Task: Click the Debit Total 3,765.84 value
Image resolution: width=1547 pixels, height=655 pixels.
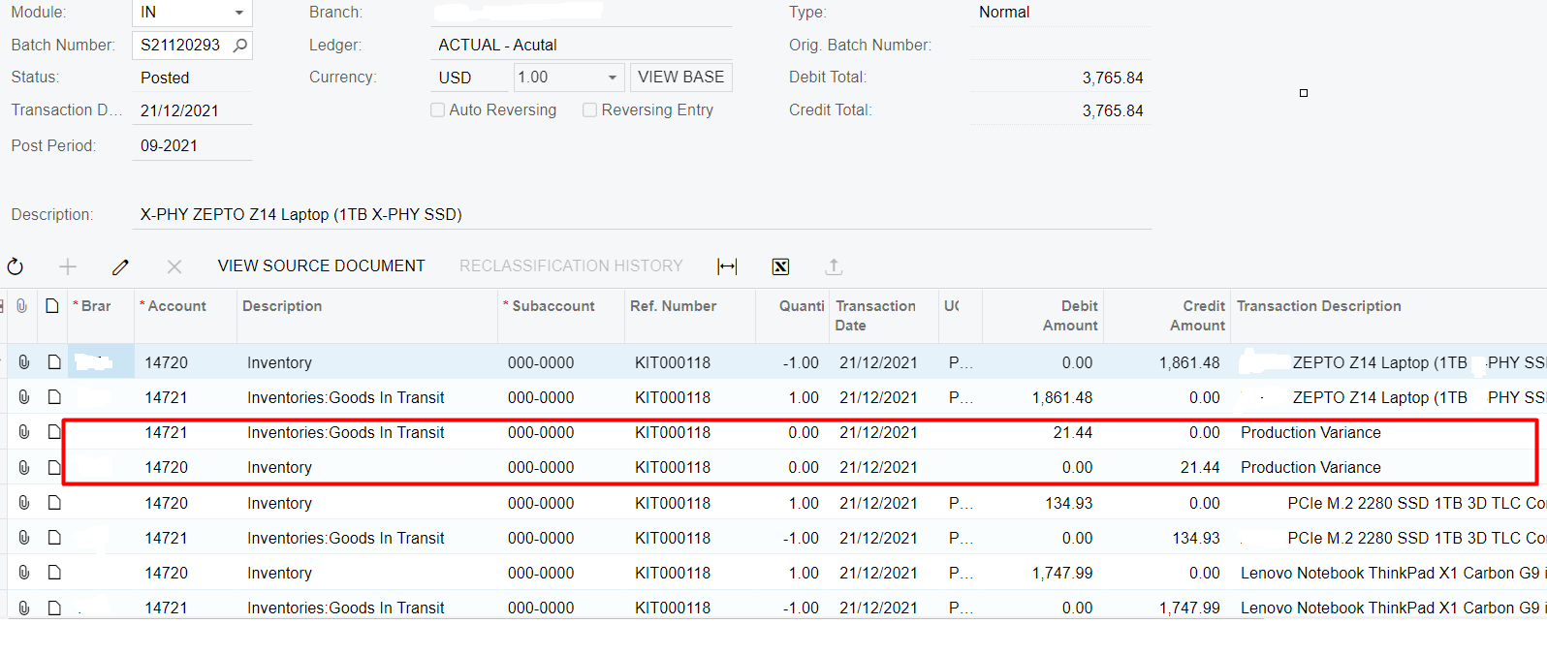Action: pos(1113,78)
